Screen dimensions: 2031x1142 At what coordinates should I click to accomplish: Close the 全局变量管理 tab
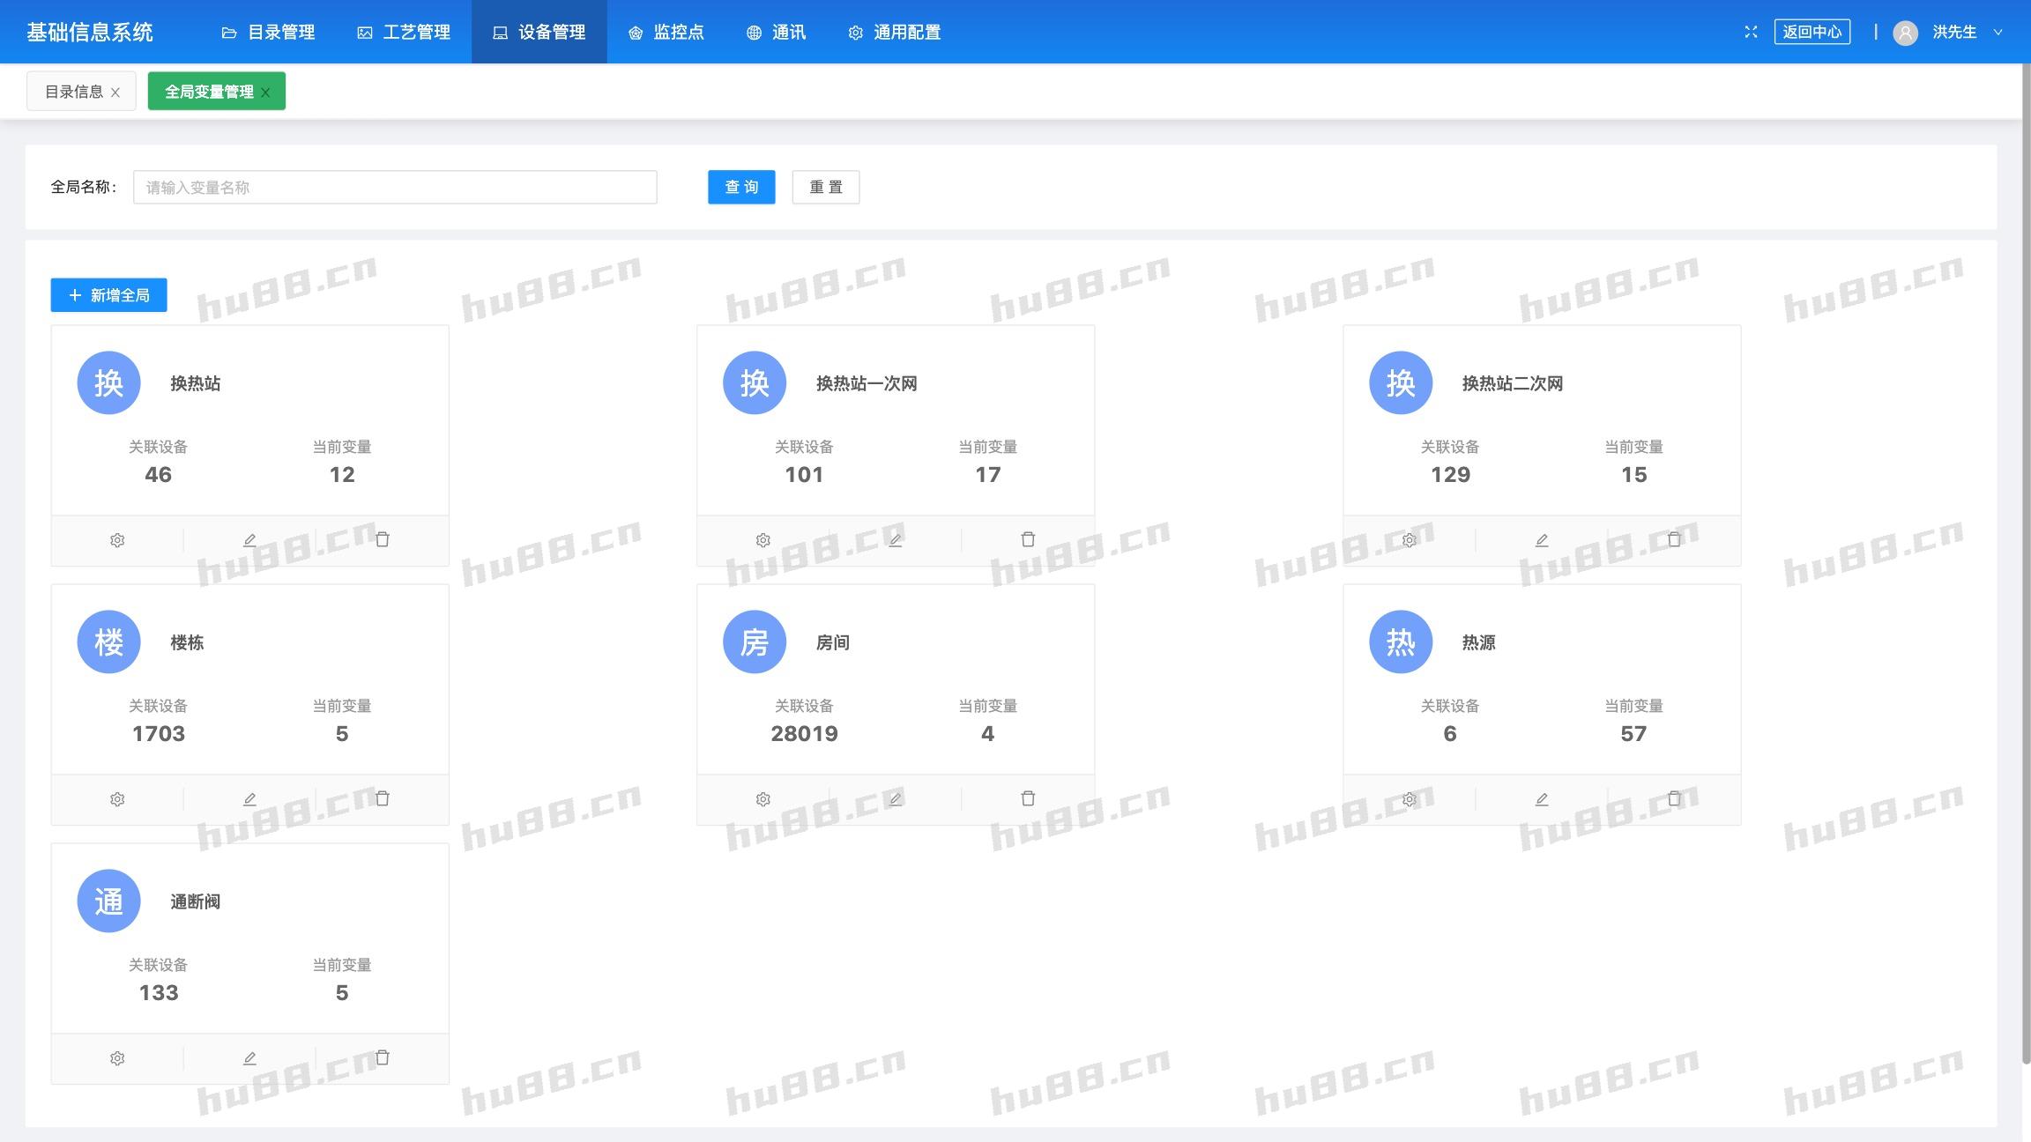(265, 92)
